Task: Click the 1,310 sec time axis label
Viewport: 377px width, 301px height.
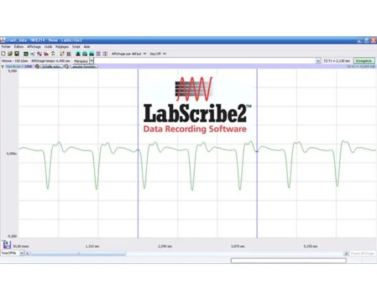Action: tap(92, 246)
